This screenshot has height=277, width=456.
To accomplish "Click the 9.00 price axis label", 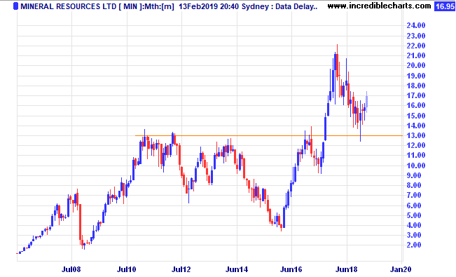I will tap(414, 175).
